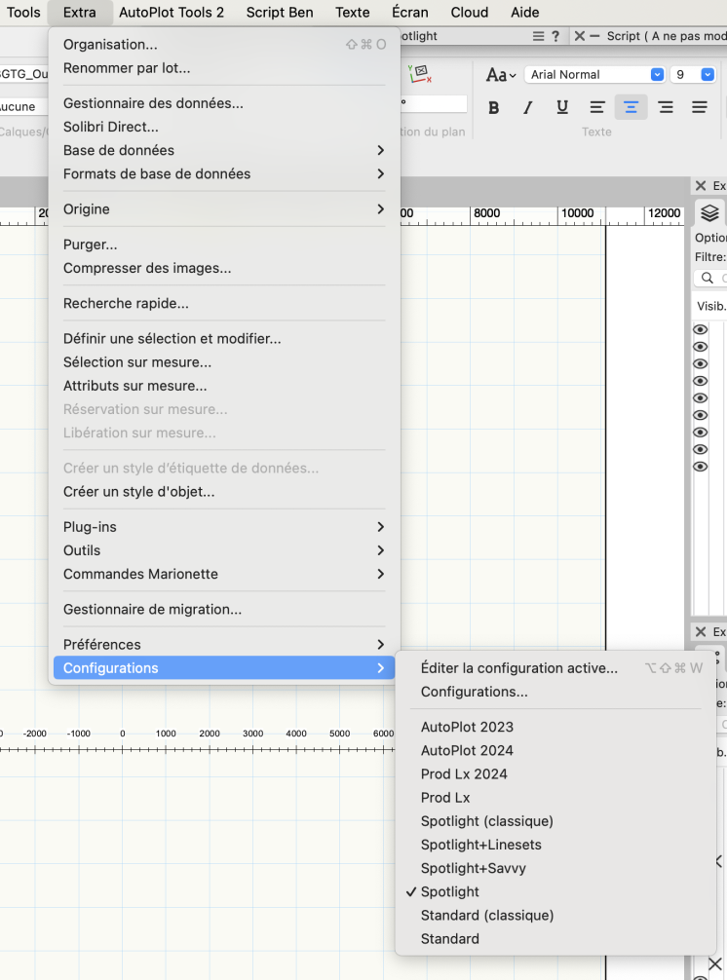Image resolution: width=727 pixels, height=980 pixels.
Task: Toggle visibility eye of the first layer
Action: (700, 330)
